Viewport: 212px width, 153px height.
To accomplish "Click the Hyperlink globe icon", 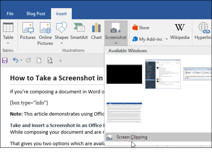I will point(203,28).
